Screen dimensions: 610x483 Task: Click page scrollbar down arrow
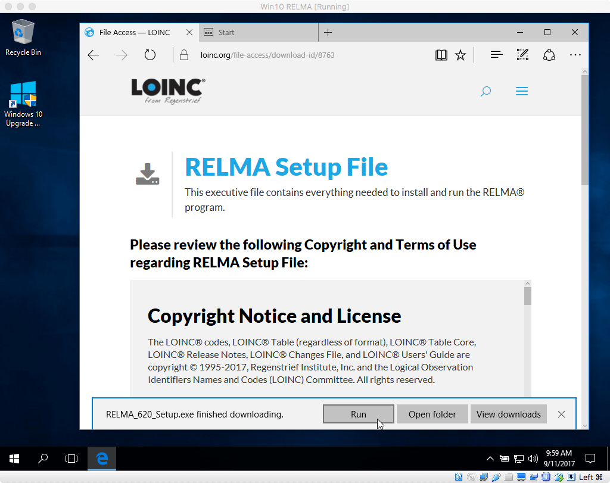[x=585, y=425]
